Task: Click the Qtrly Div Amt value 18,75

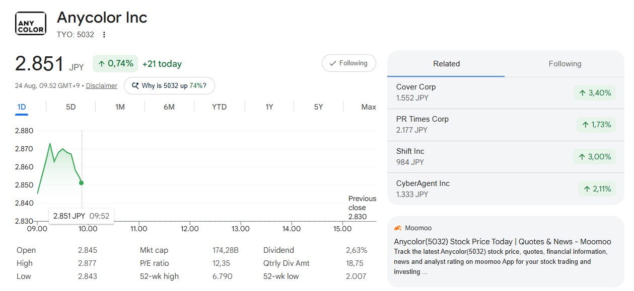Action: tap(355, 263)
